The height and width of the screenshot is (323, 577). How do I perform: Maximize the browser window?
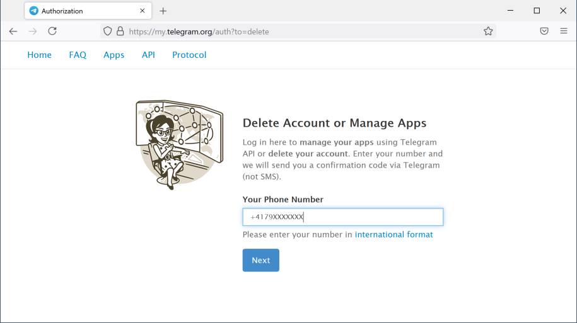click(537, 11)
